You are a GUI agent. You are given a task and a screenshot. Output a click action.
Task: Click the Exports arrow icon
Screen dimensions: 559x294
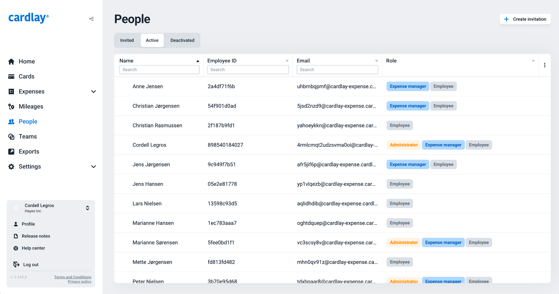11,151
